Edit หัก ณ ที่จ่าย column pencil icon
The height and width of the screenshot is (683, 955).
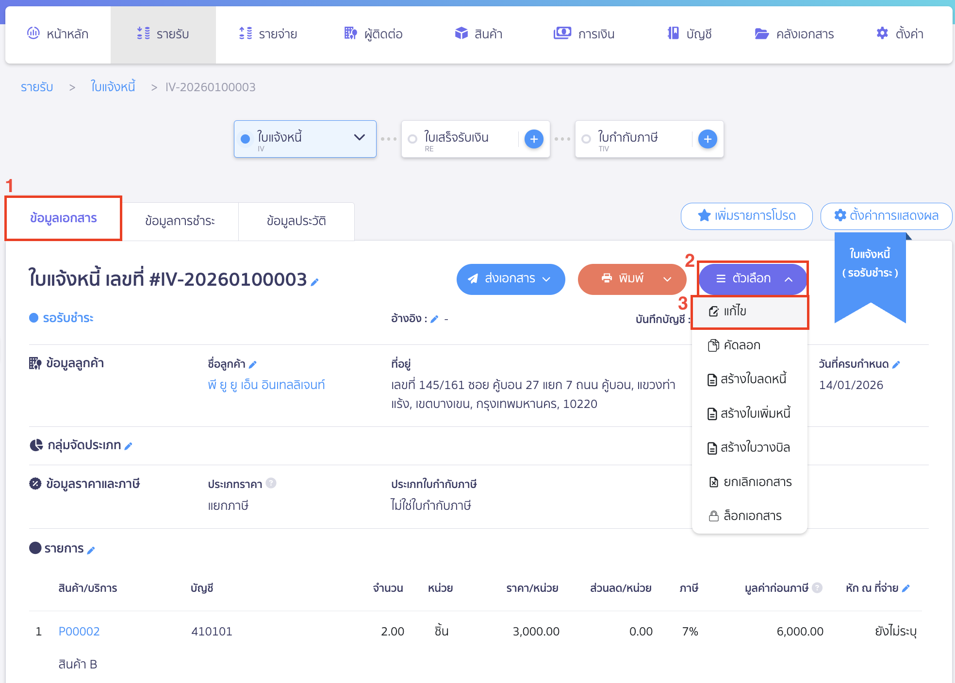(906, 588)
